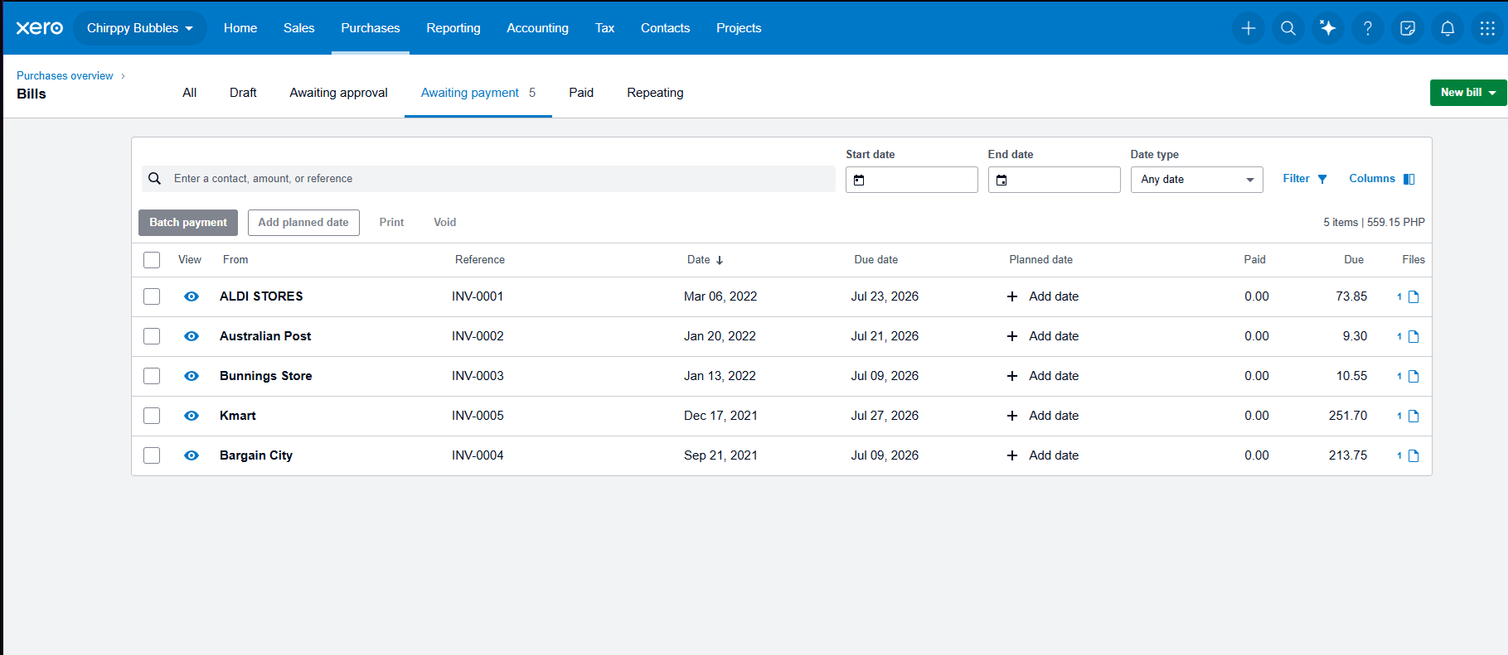1508x655 pixels.
Task: Switch to the Awaiting approval tab
Action: pyautogui.click(x=338, y=93)
